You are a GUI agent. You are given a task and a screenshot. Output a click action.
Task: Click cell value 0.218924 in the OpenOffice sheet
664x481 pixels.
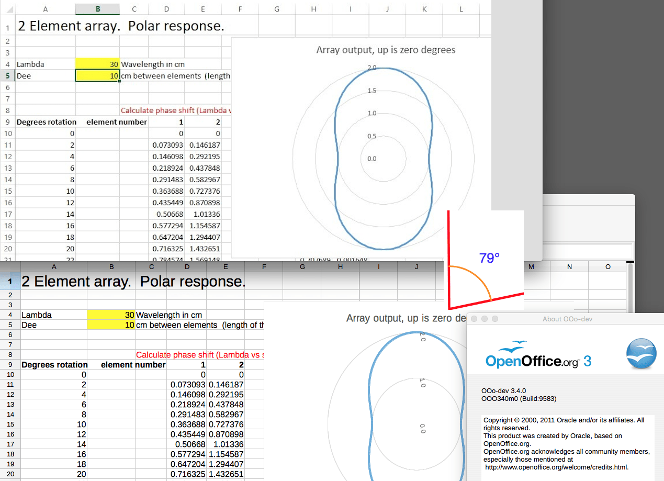(188, 405)
